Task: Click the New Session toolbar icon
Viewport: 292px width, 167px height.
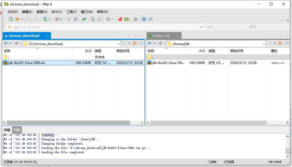Action: click(x=11, y=19)
